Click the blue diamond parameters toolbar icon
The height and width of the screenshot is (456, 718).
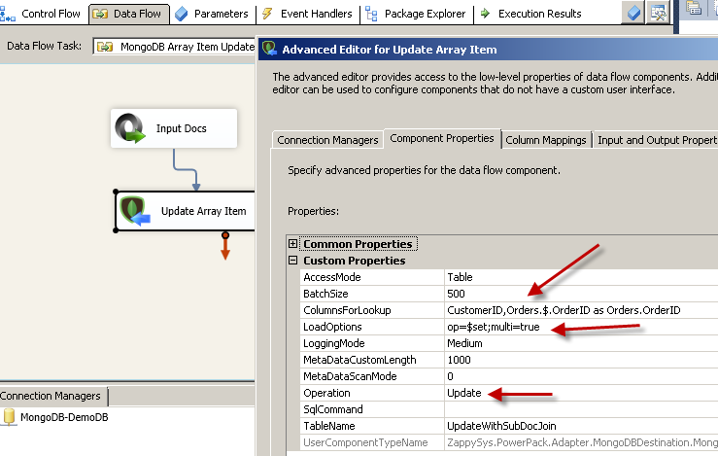click(634, 13)
